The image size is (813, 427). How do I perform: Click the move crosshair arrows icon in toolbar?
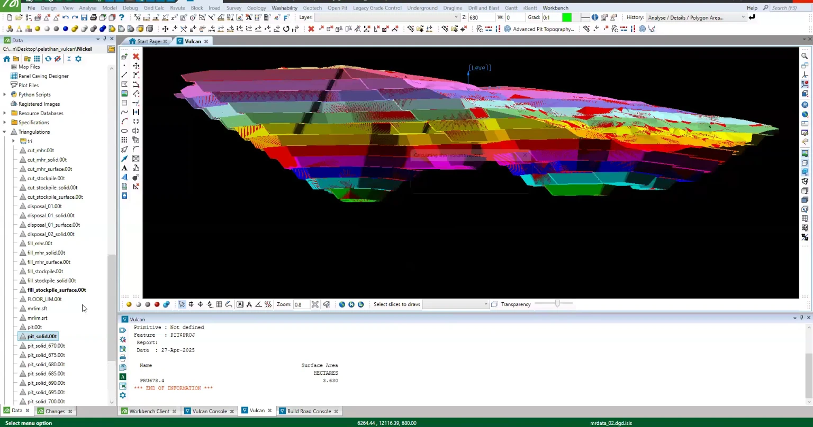[x=165, y=29]
